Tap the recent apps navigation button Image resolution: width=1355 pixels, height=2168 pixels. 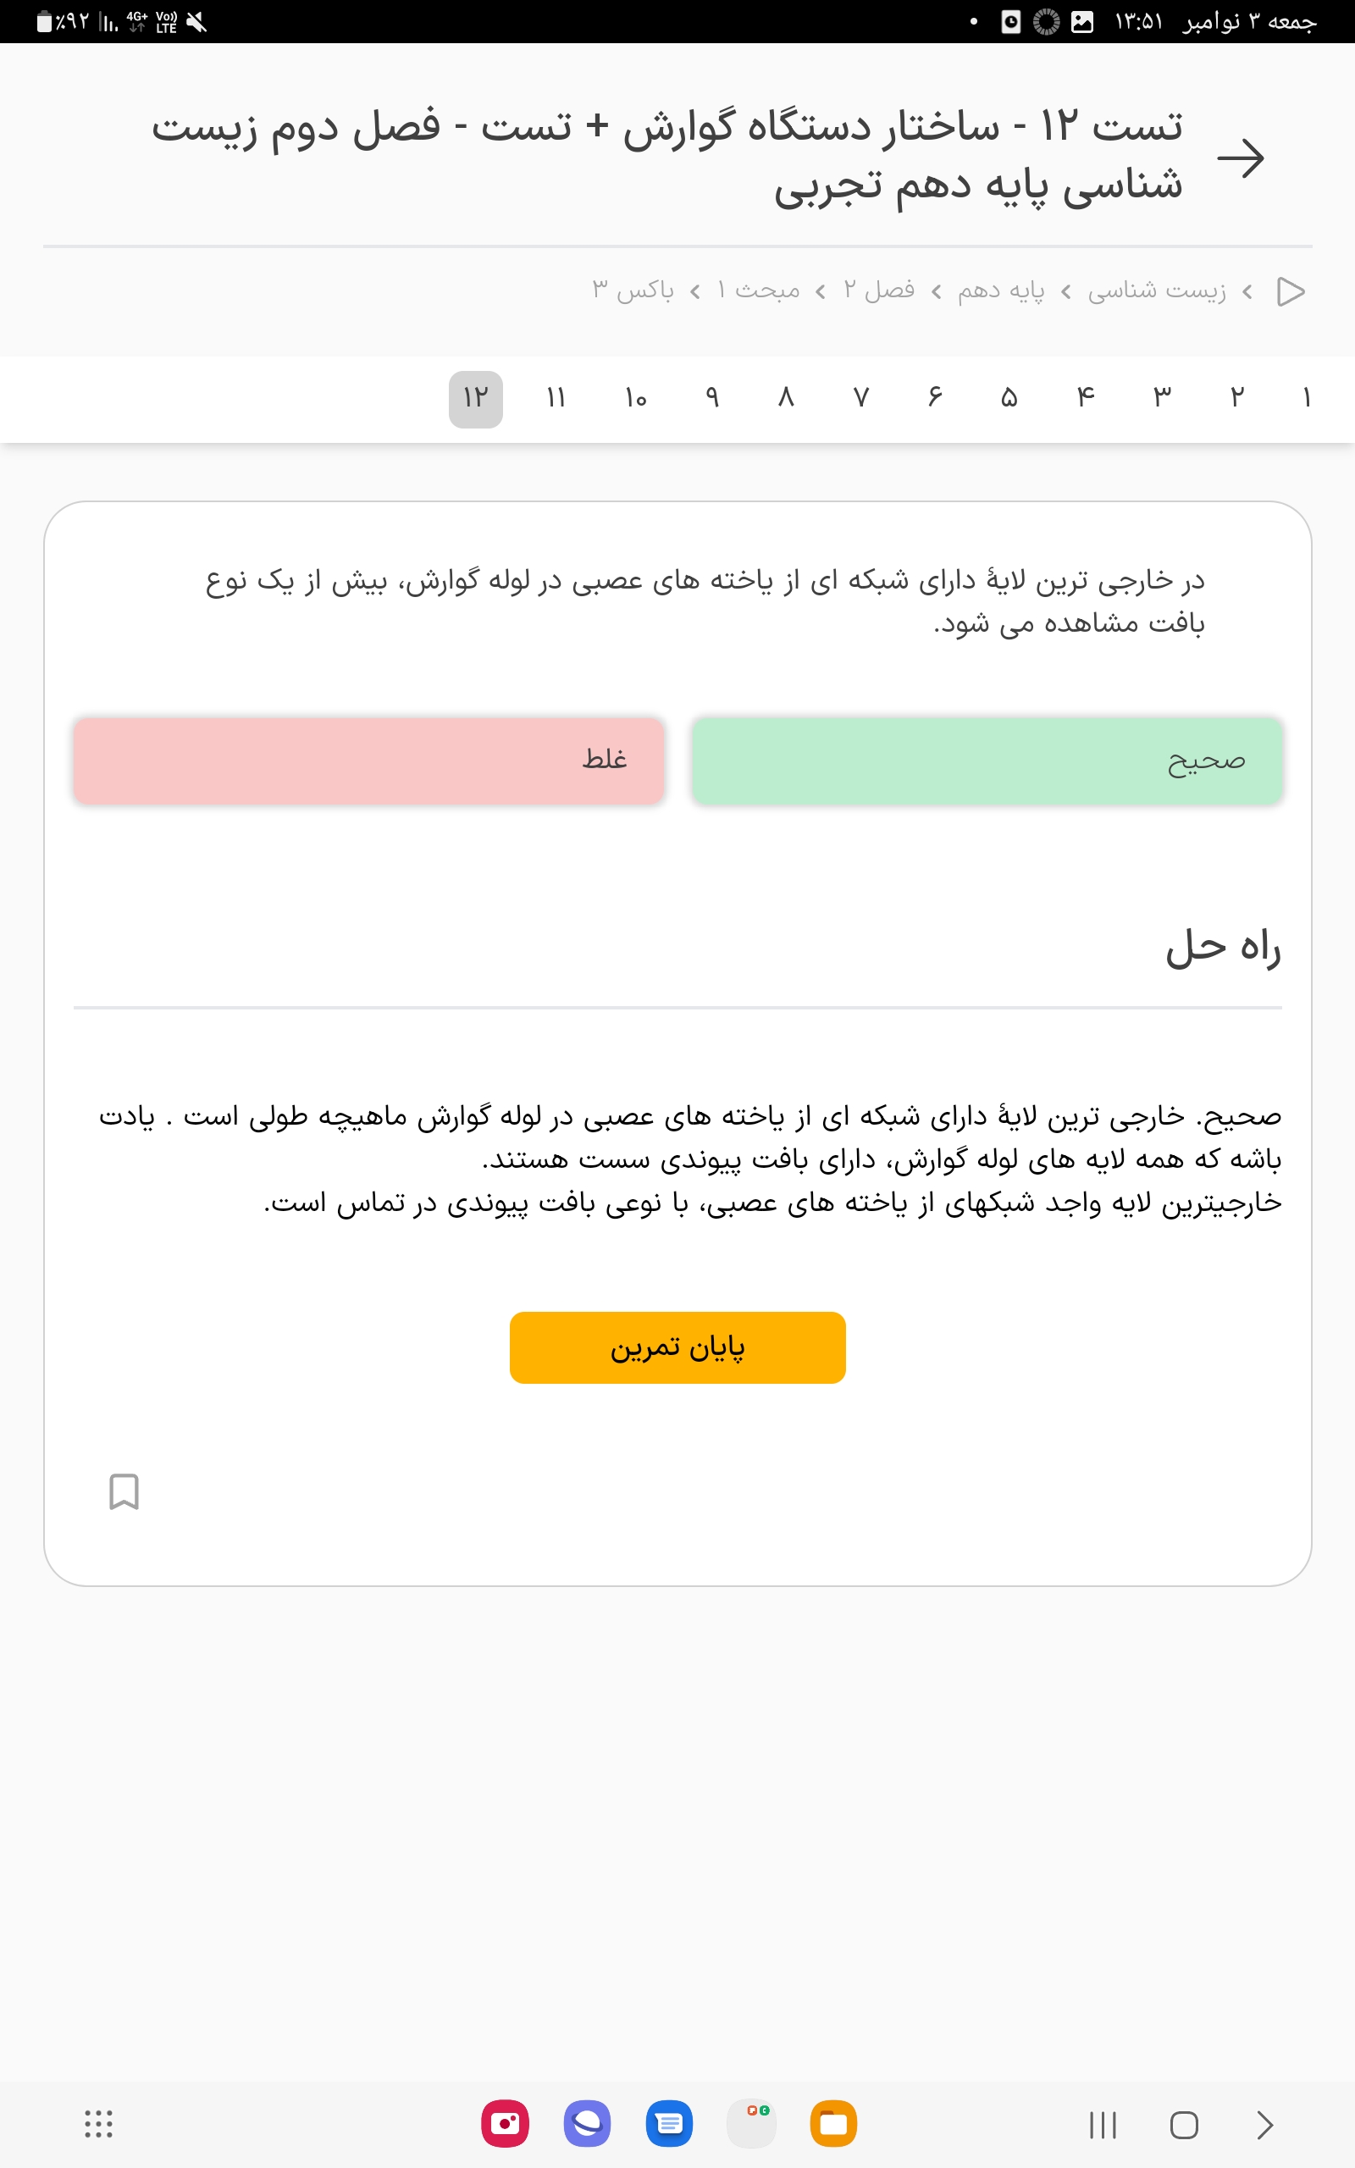(1103, 2124)
